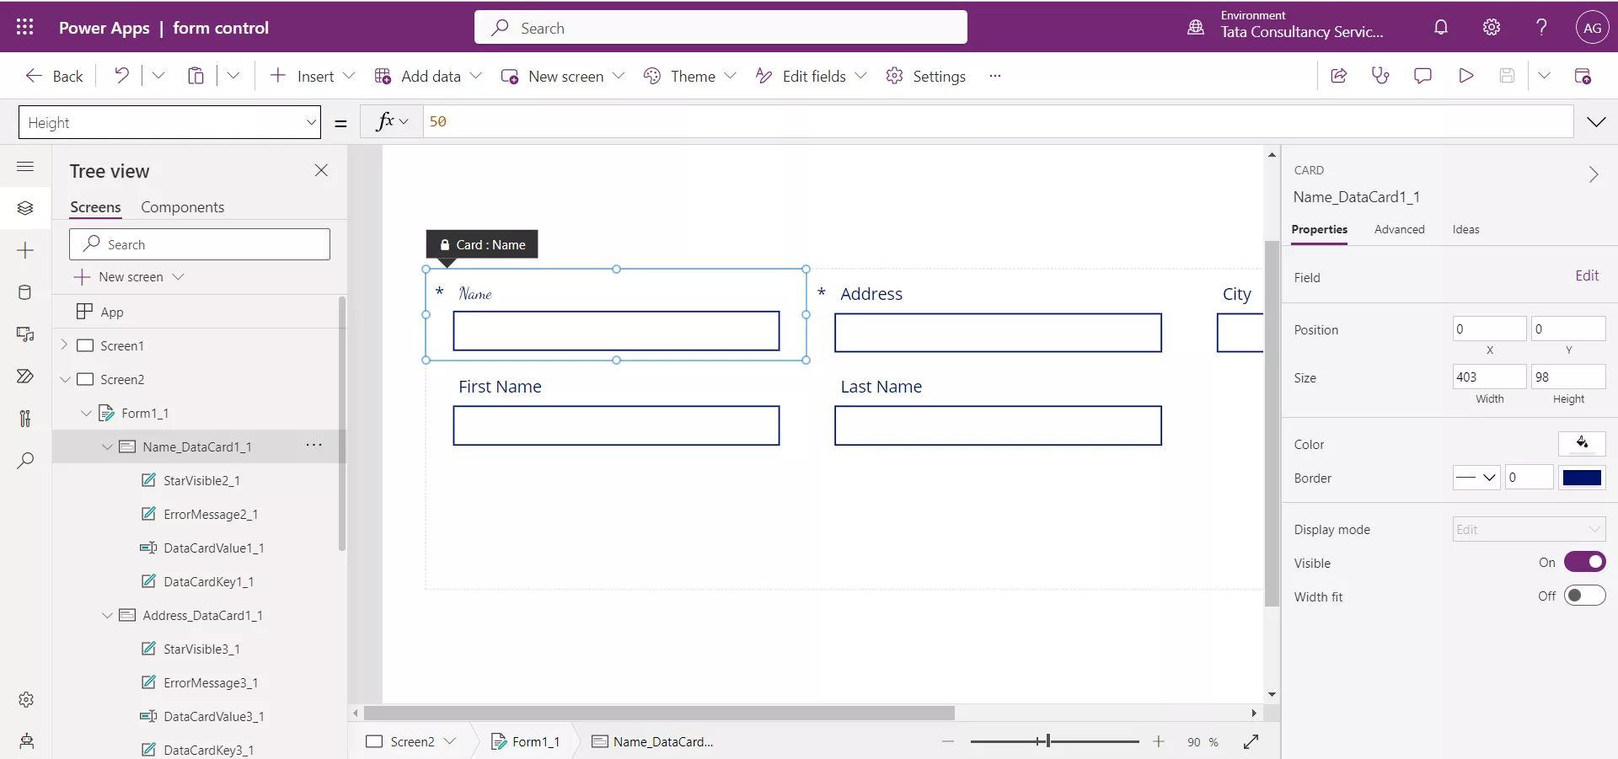Open the Theme dropdown
The image size is (1618, 759).
[730, 75]
